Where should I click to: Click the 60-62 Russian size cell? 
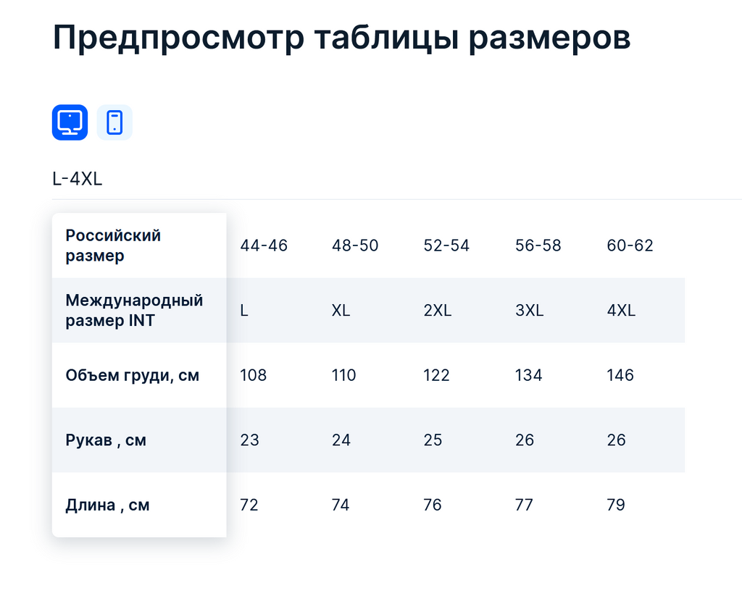630,245
